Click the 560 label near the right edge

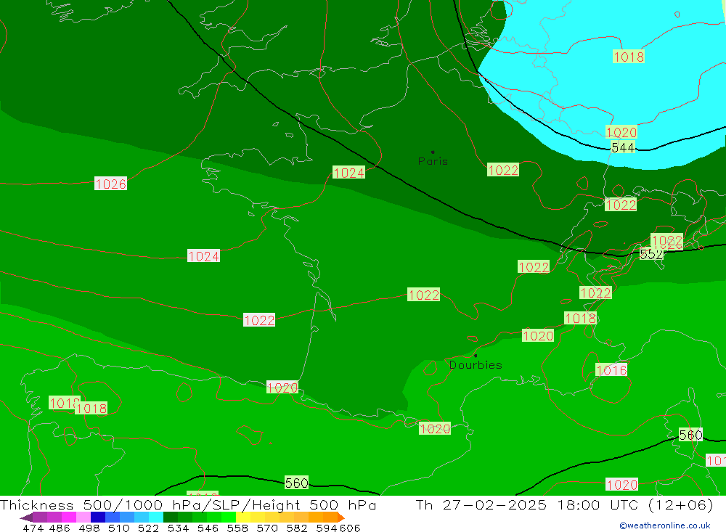click(691, 435)
